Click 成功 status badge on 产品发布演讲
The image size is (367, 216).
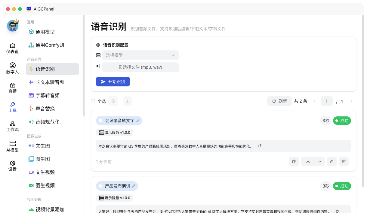pyautogui.click(x=342, y=186)
